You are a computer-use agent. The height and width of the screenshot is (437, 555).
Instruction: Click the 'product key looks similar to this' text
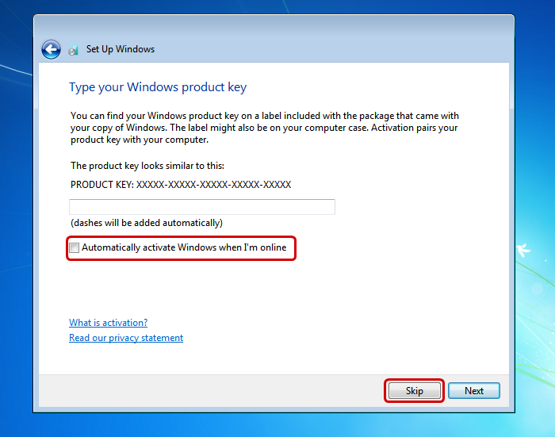coord(147,166)
